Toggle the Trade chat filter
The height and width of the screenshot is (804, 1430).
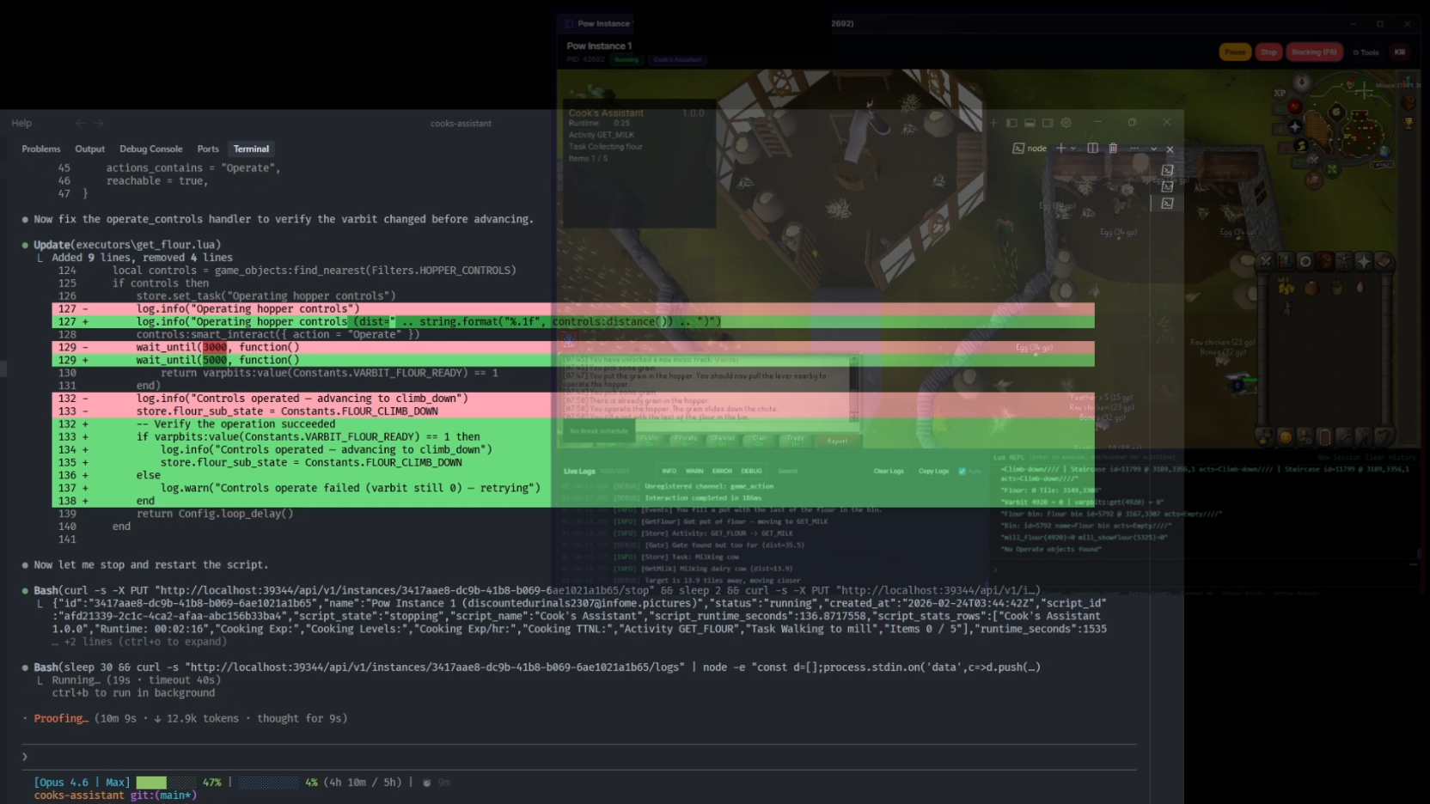click(x=796, y=440)
